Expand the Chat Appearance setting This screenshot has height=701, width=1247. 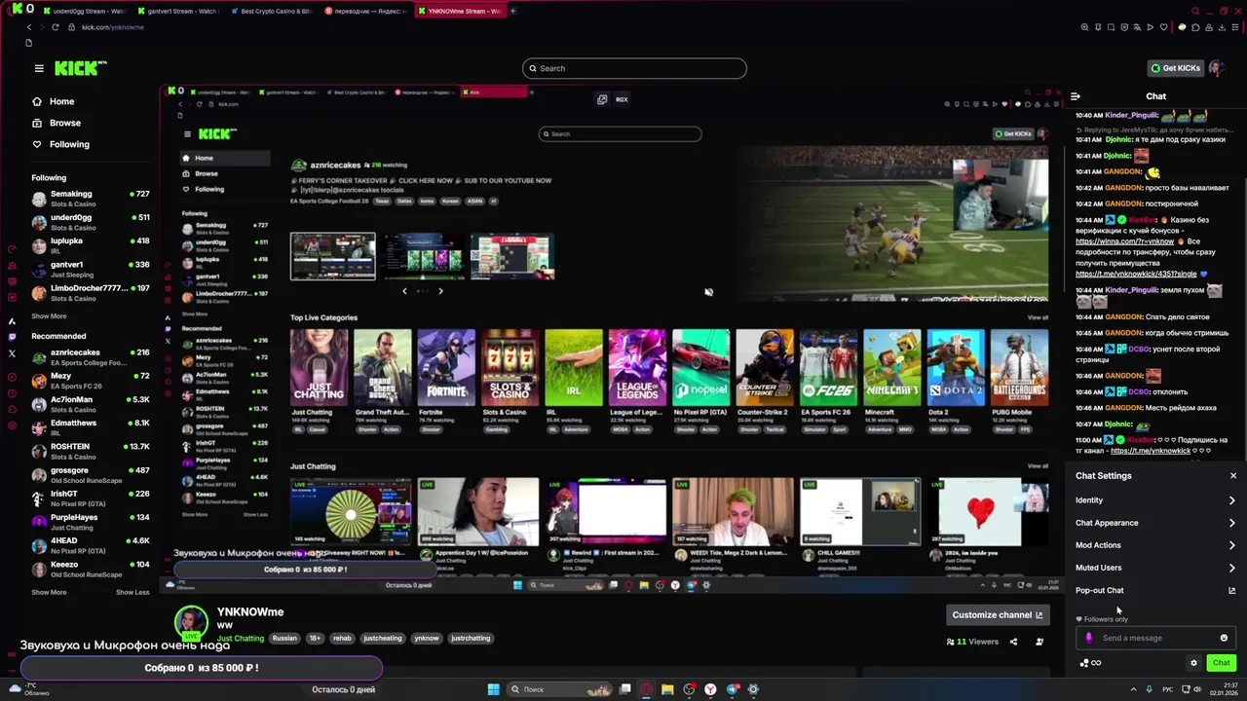pos(1155,523)
